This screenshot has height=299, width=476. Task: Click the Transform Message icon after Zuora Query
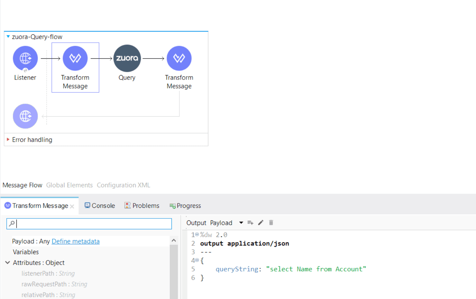[179, 58]
